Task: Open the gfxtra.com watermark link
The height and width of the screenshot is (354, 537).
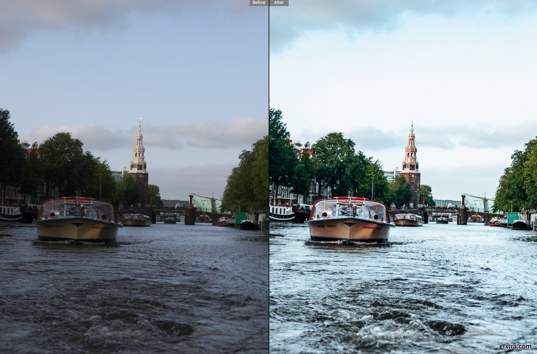Action: point(515,347)
